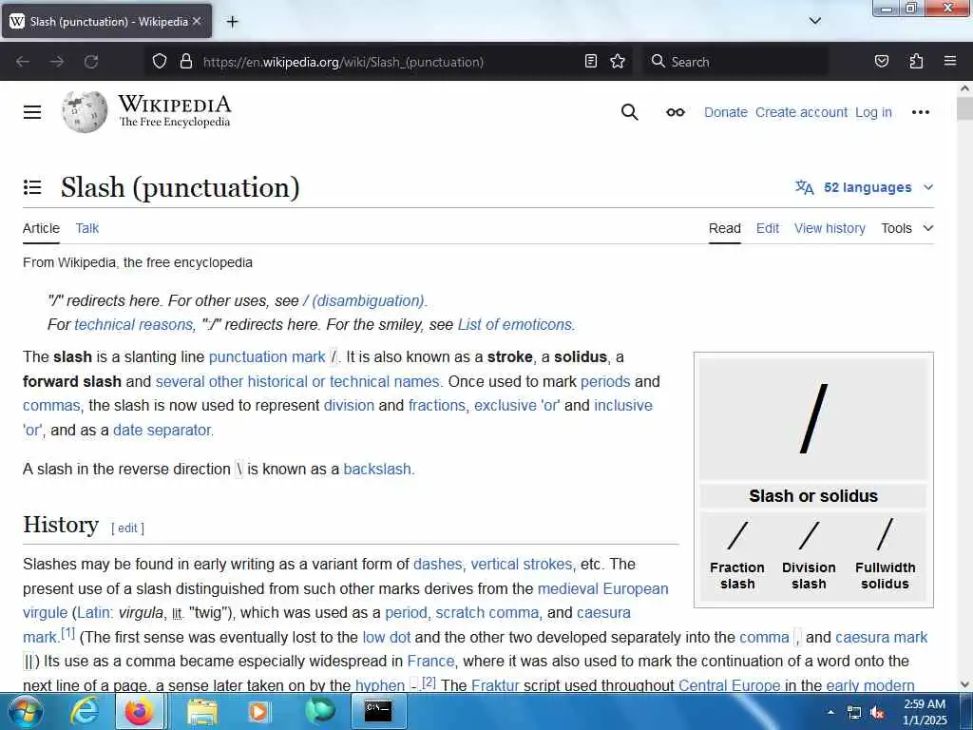
Task: Open the backslash article link
Action: [x=377, y=469]
